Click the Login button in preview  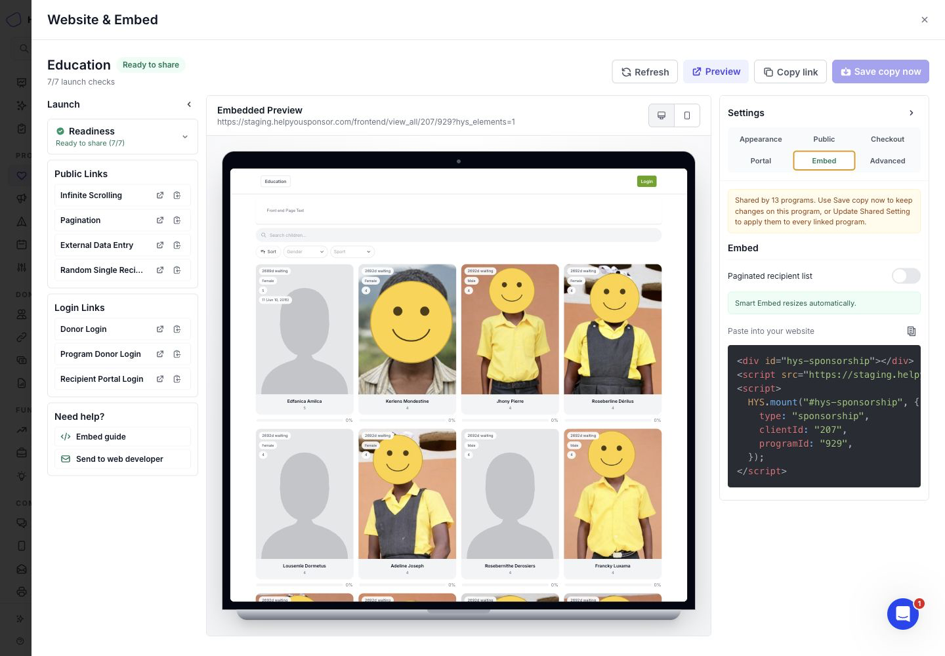pyautogui.click(x=646, y=181)
